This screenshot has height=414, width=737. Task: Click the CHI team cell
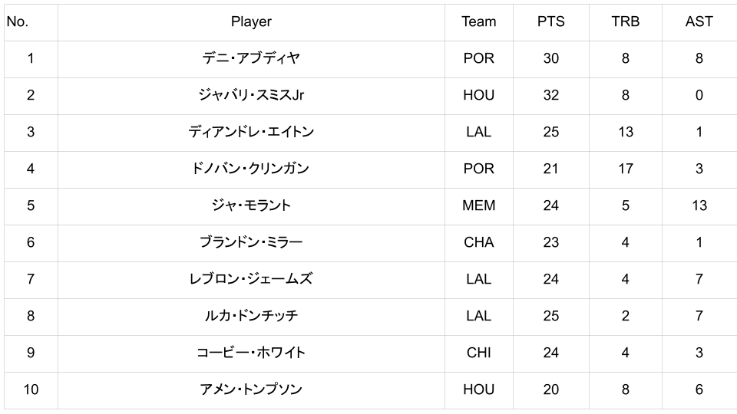[x=478, y=353]
